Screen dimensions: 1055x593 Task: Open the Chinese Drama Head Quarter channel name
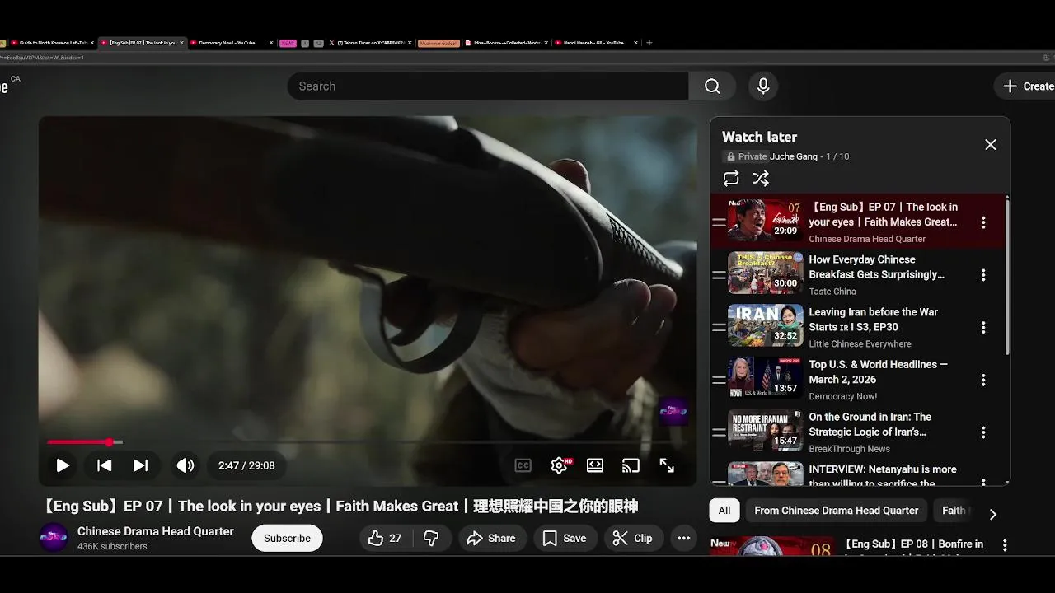pos(156,531)
